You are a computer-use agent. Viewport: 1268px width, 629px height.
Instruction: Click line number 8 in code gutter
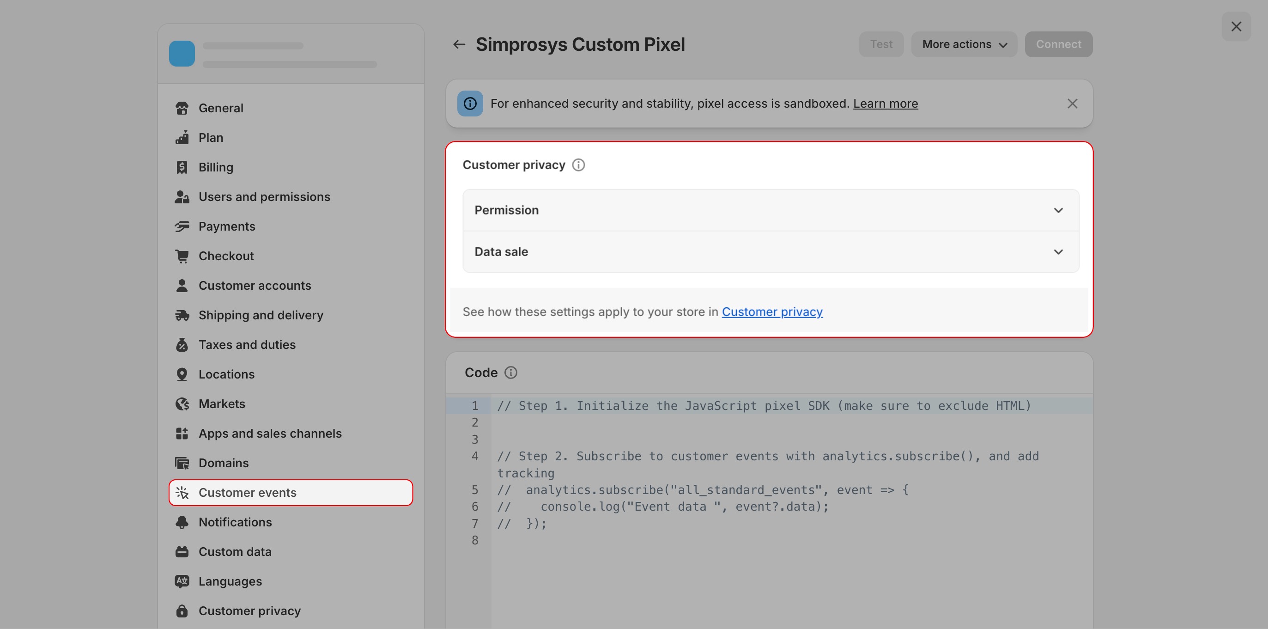[x=474, y=540]
